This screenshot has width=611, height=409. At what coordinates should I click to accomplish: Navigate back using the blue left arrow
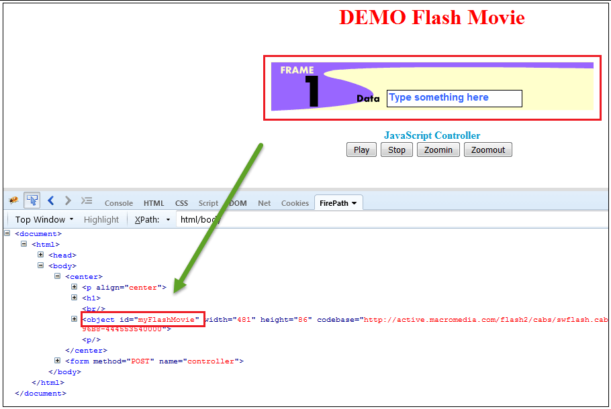[51, 200]
